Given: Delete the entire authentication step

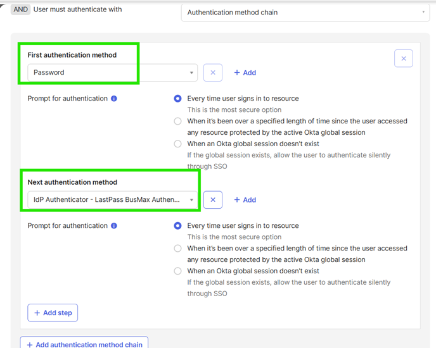Looking at the screenshot, I should pos(404,59).
